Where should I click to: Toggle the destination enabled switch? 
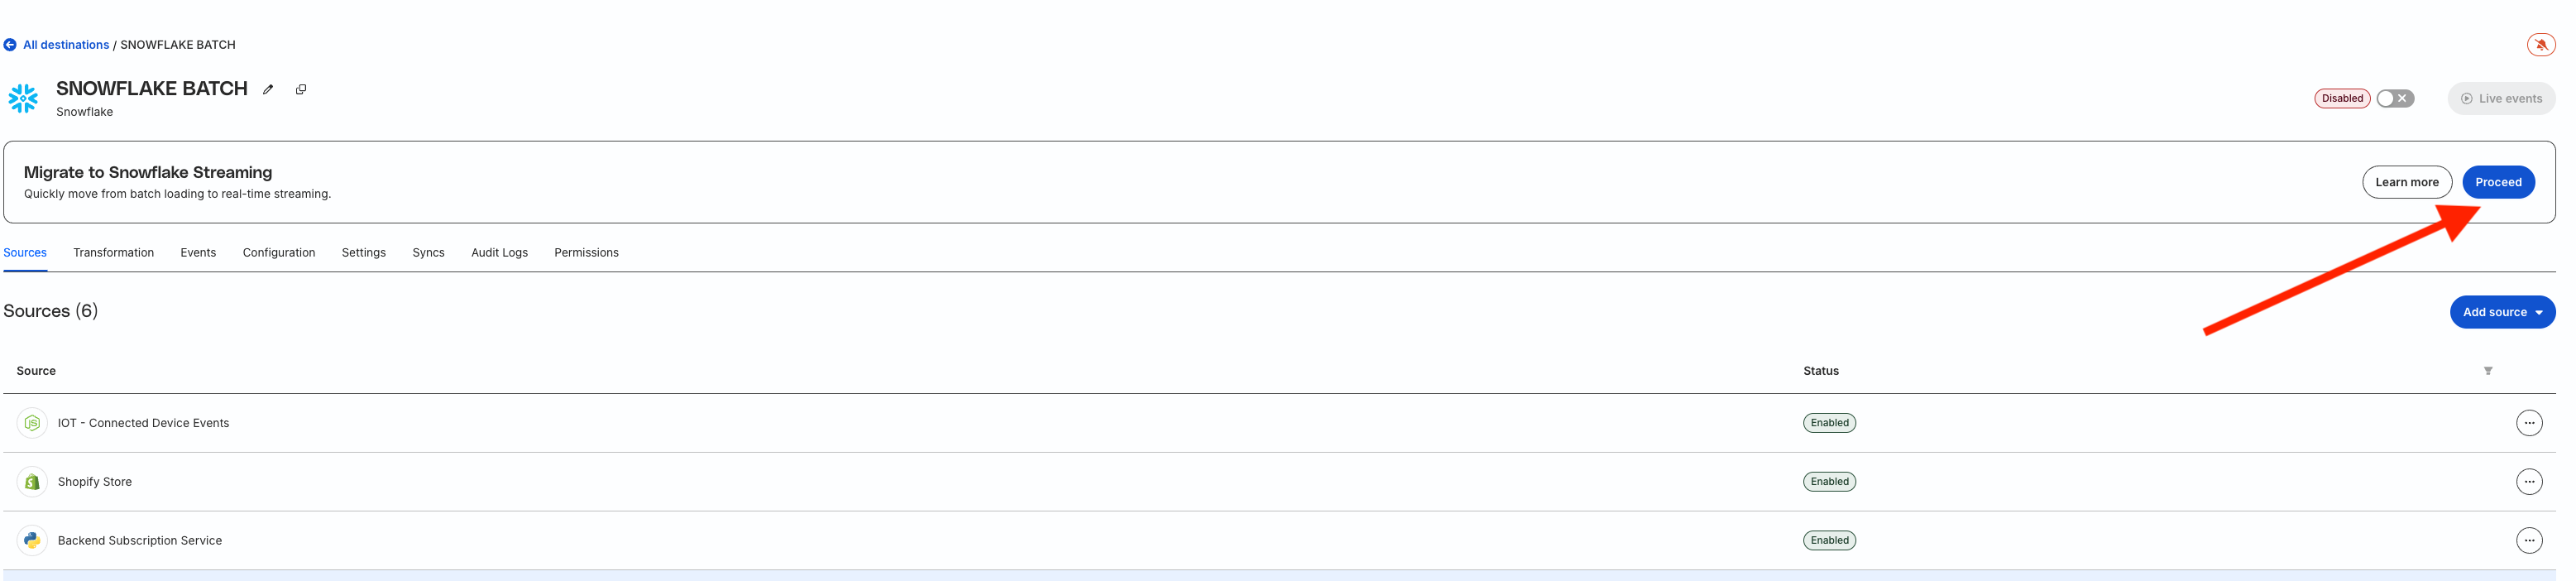point(2395,99)
